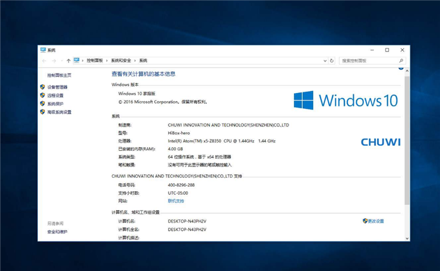Image resolution: width=440 pixels, height=271 pixels.
Task: Click the system icon in the window title bar
Action: [43, 50]
